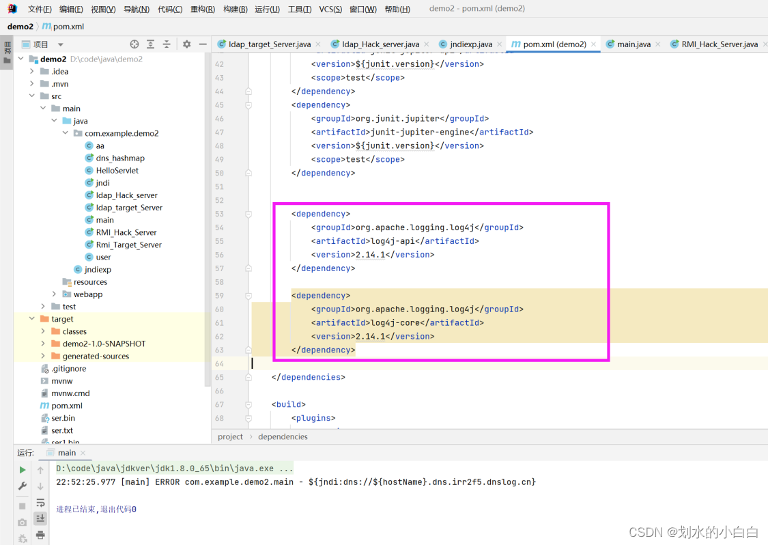
Task: Collapse the com.example.demo2 package
Action: (x=65, y=132)
